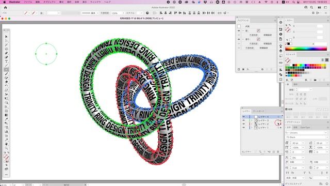Click the Dropbox icon in the macOS menu bar
Viewport: 330px width, 186px height.
pos(205,2)
